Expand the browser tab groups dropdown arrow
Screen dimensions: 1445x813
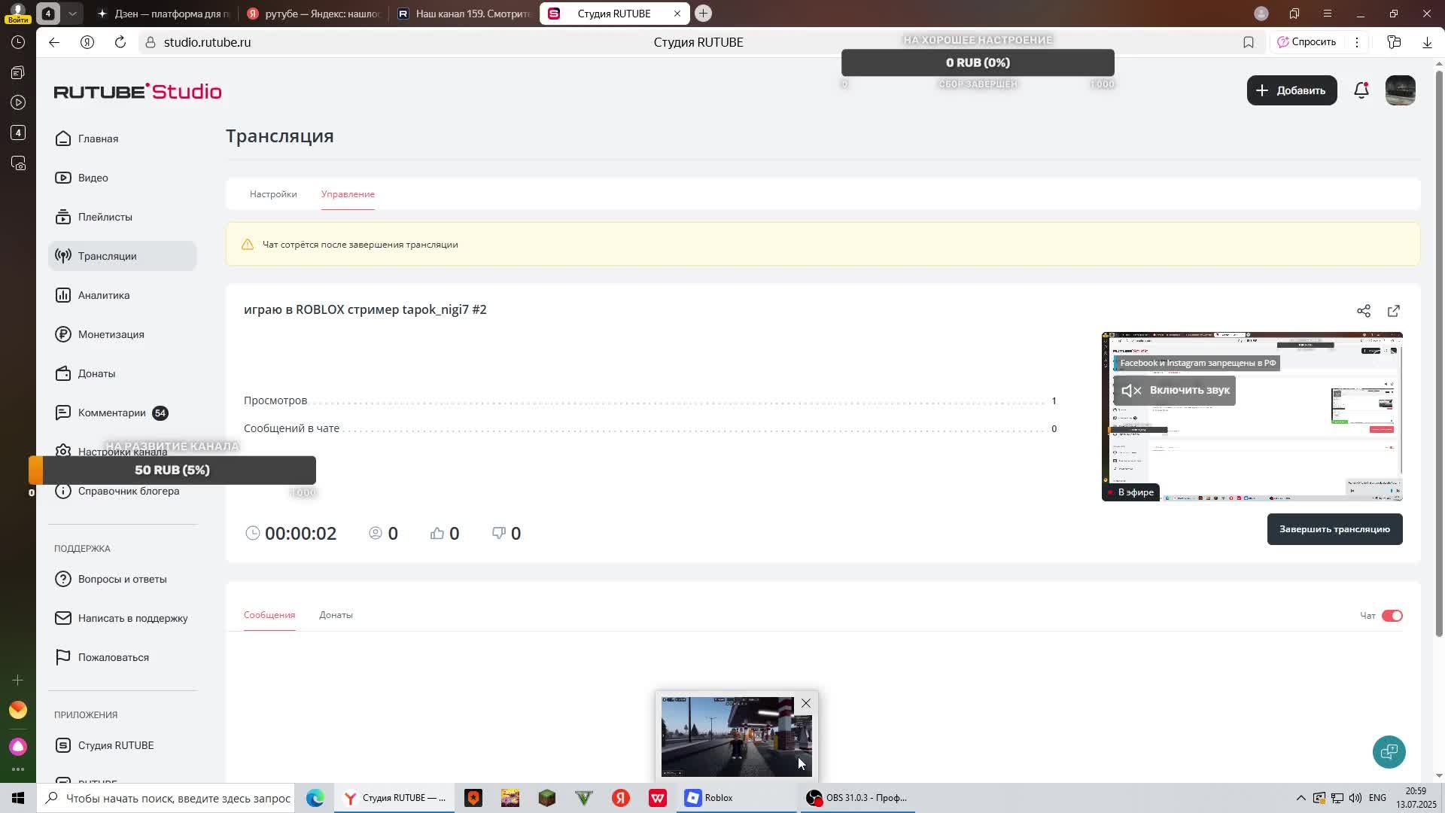[x=72, y=14]
